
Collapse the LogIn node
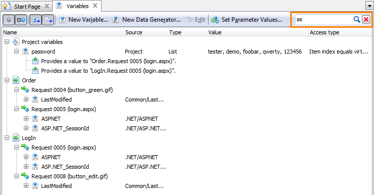coord(7,138)
